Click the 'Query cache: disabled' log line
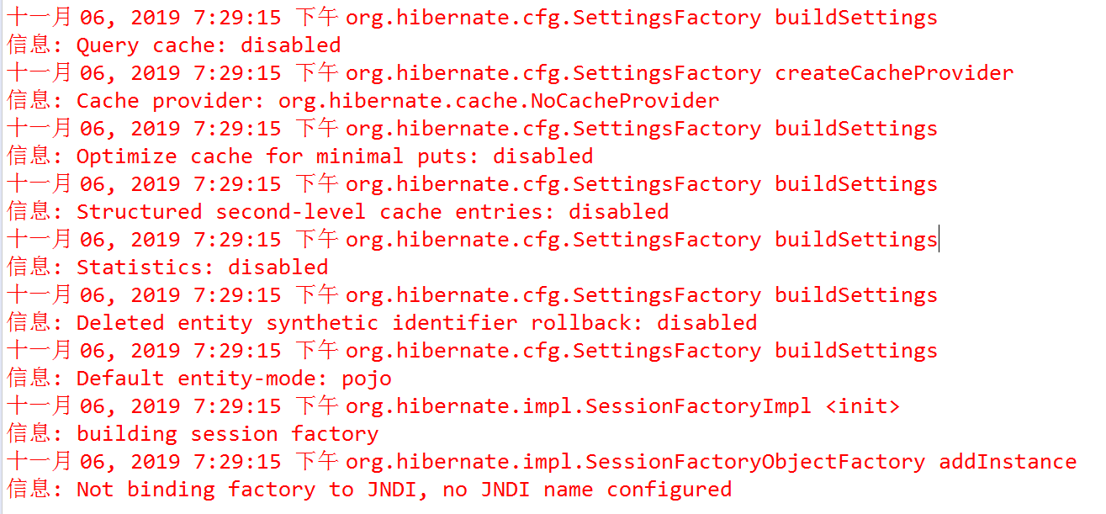1106x514 pixels. (174, 45)
